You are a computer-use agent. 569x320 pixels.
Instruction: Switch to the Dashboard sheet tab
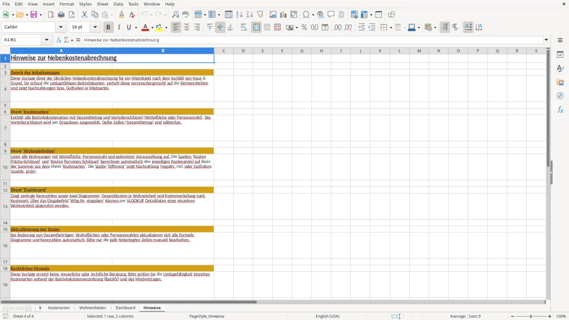[125, 308]
